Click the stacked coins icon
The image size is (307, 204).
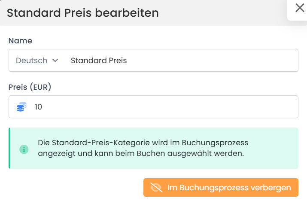click(x=21, y=107)
